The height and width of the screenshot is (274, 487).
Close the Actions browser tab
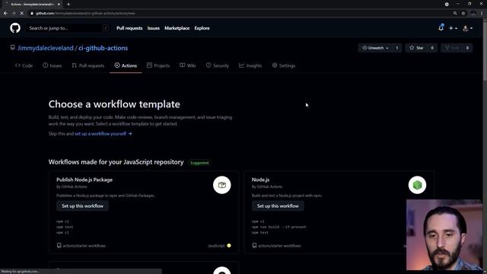point(59,5)
